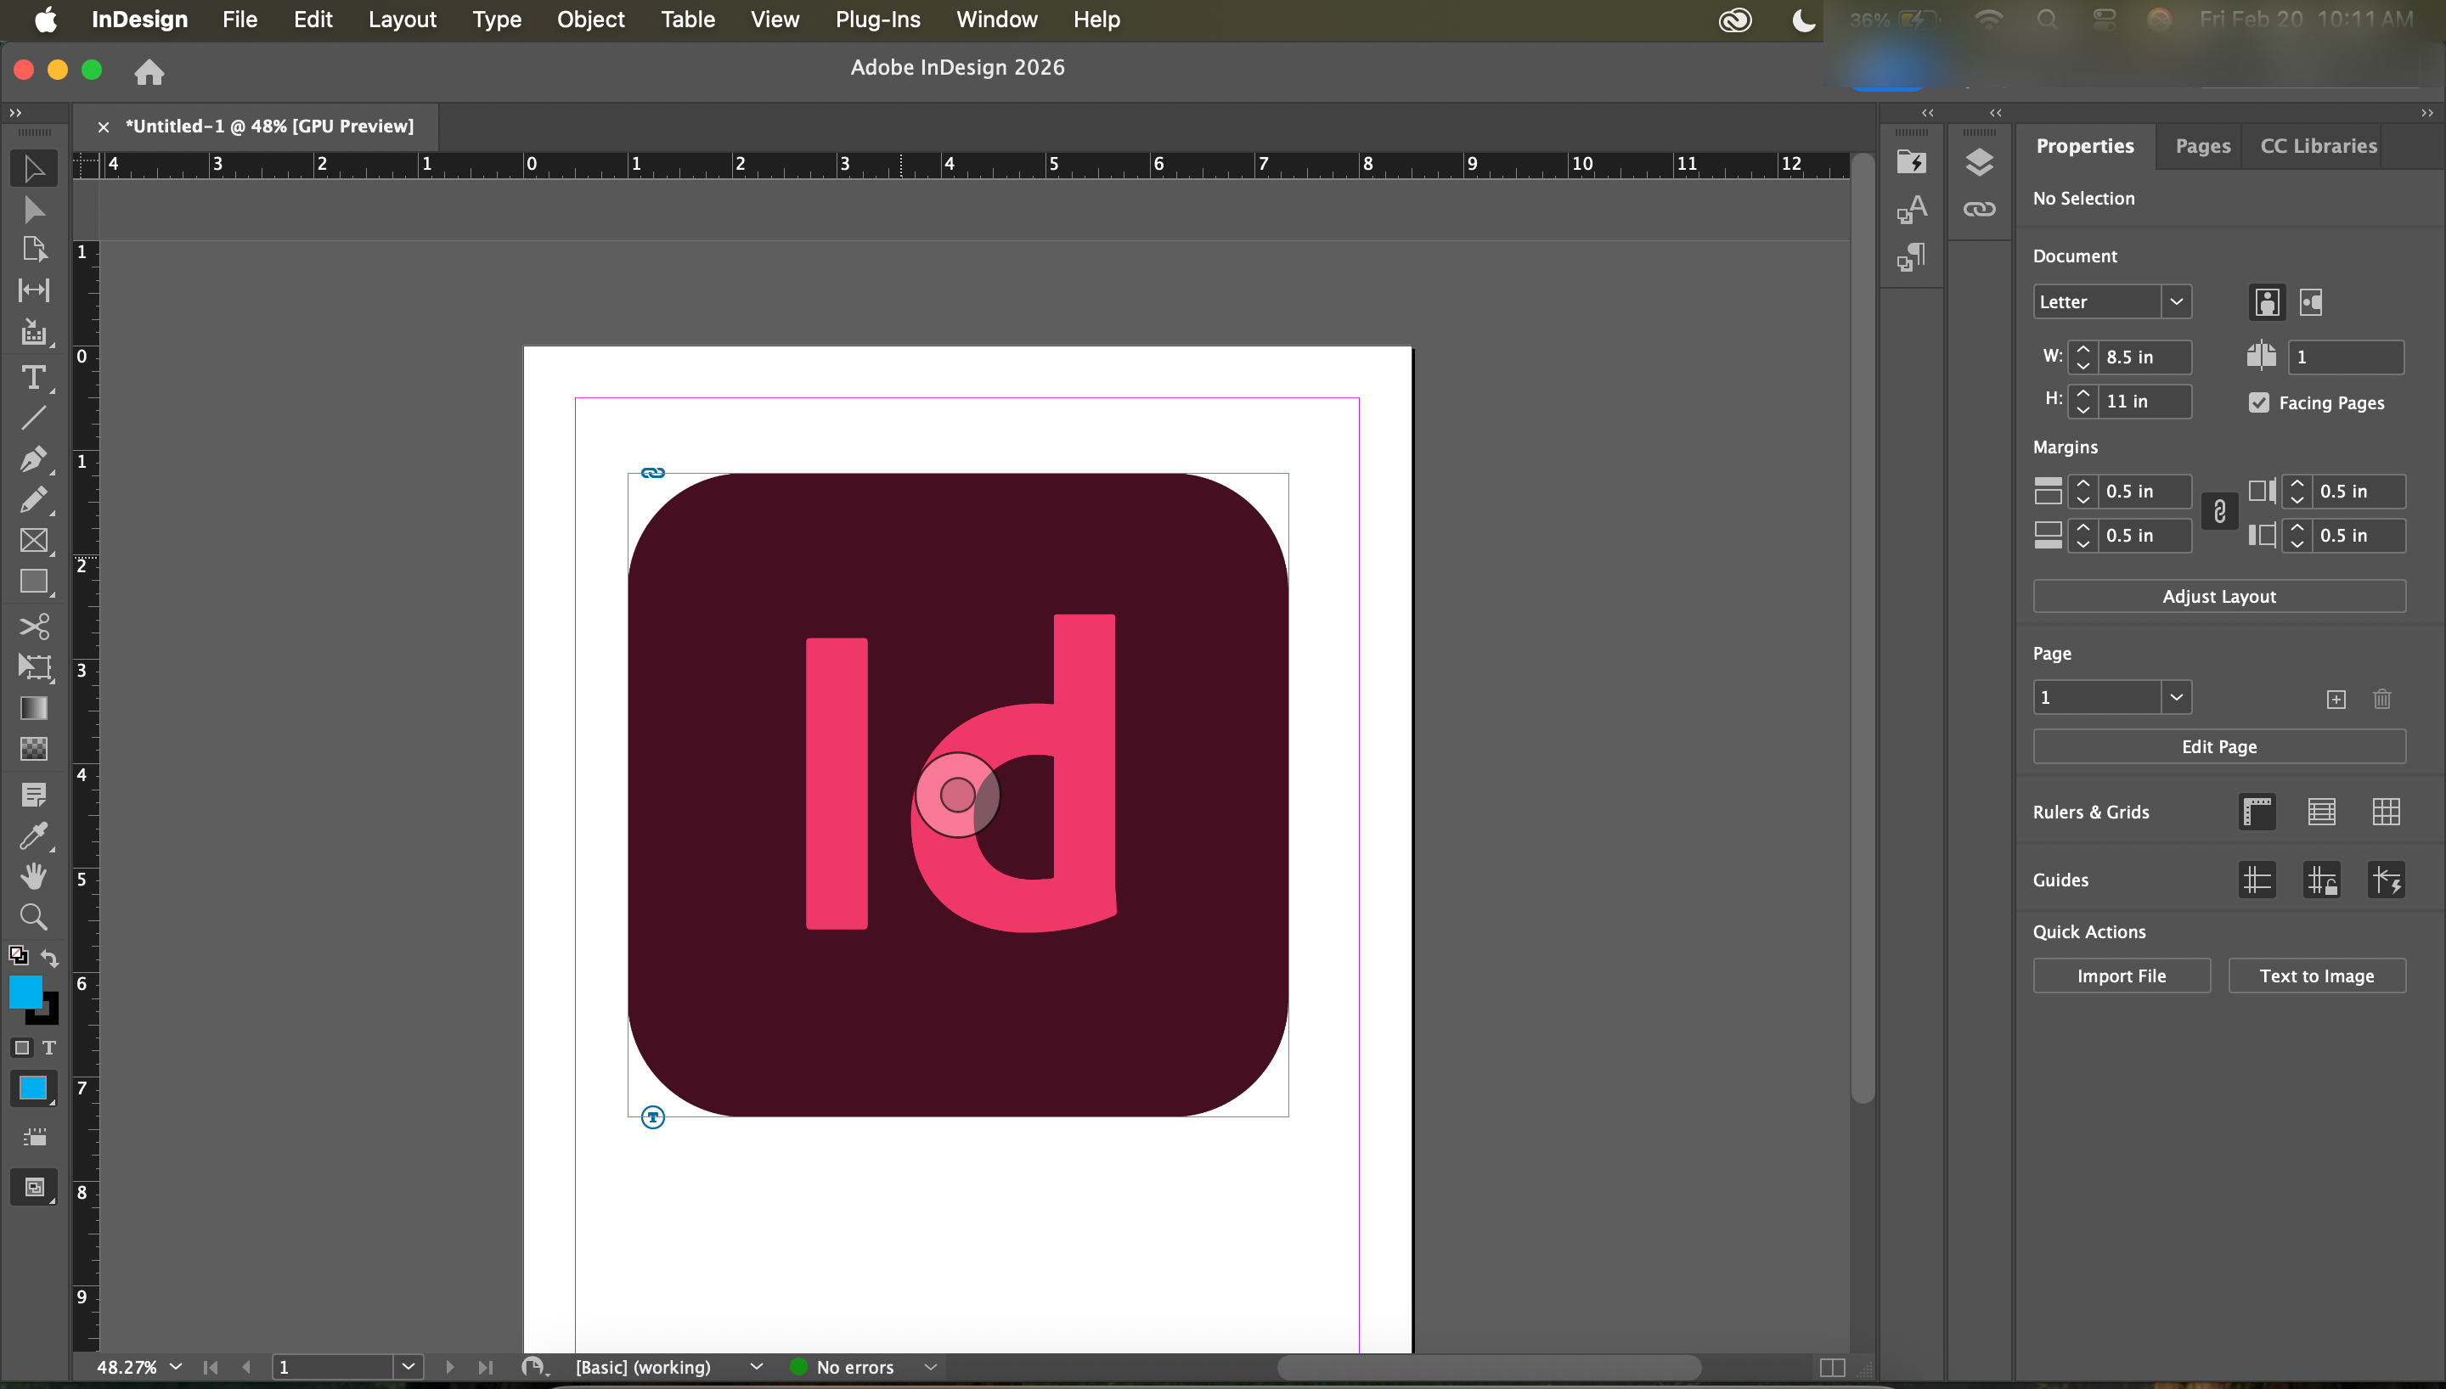Screen dimensions: 2446x1389
Task: Toggle the Facing Pages checkbox
Action: [2258, 402]
